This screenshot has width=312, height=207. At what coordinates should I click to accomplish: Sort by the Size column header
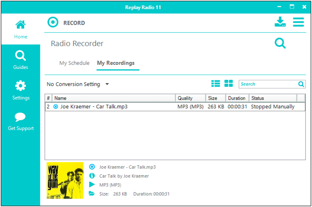216,98
